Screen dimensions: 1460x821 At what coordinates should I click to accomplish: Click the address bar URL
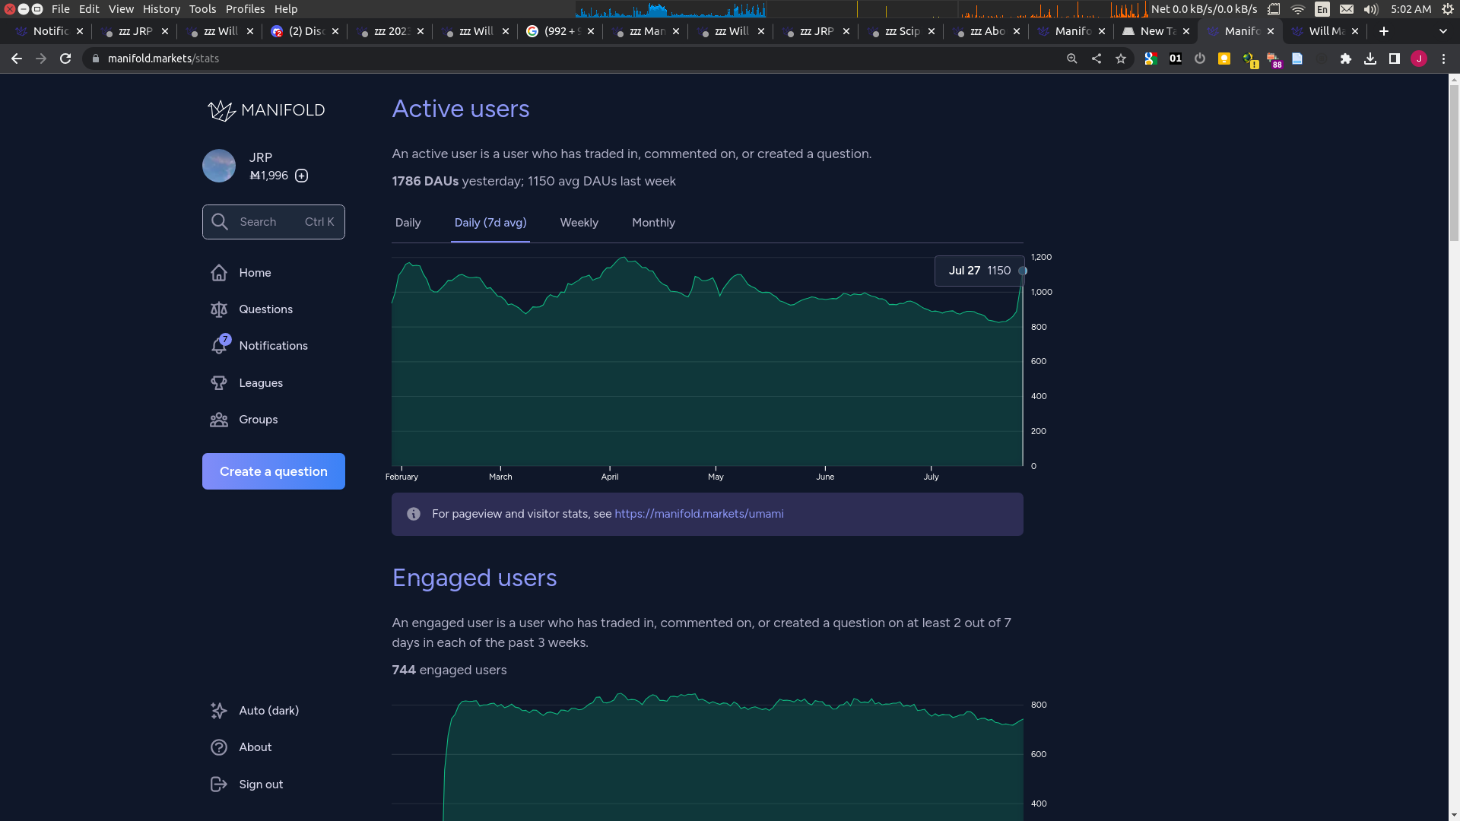pos(163,59)
